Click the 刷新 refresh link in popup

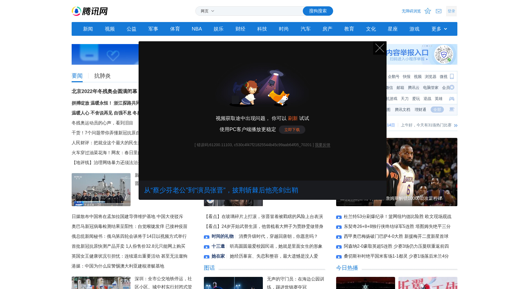point(293,118)
